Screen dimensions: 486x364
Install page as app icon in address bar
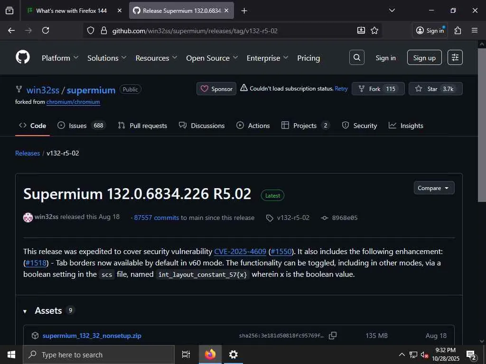click(361, 30)
